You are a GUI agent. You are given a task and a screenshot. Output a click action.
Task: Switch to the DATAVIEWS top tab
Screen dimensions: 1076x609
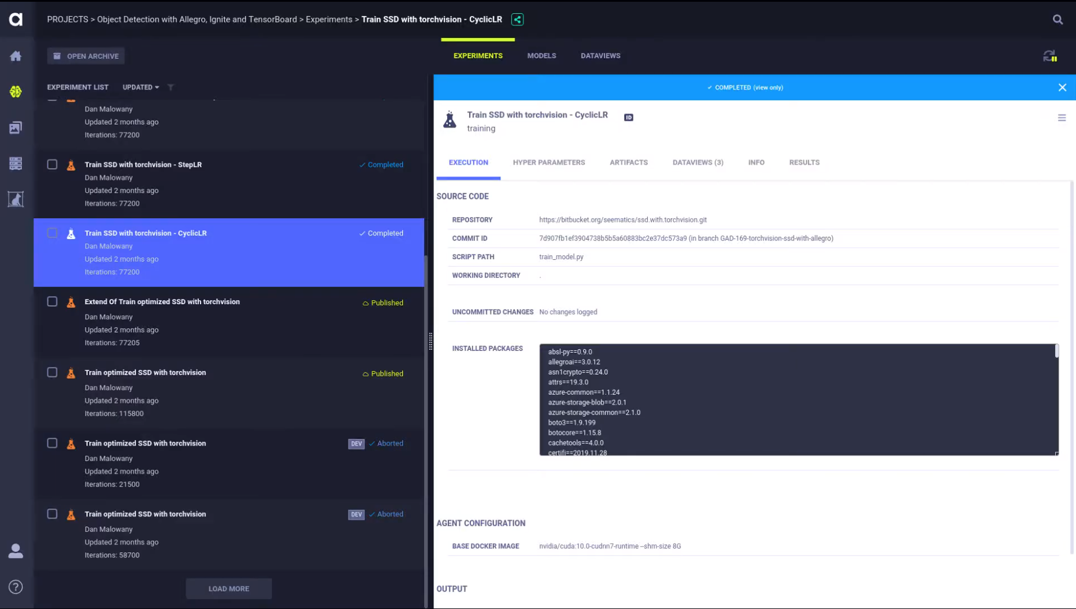pos(600,56)
